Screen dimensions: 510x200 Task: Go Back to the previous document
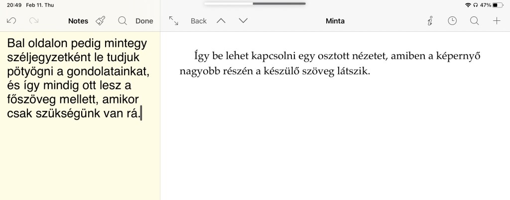[x=198, y=21]
